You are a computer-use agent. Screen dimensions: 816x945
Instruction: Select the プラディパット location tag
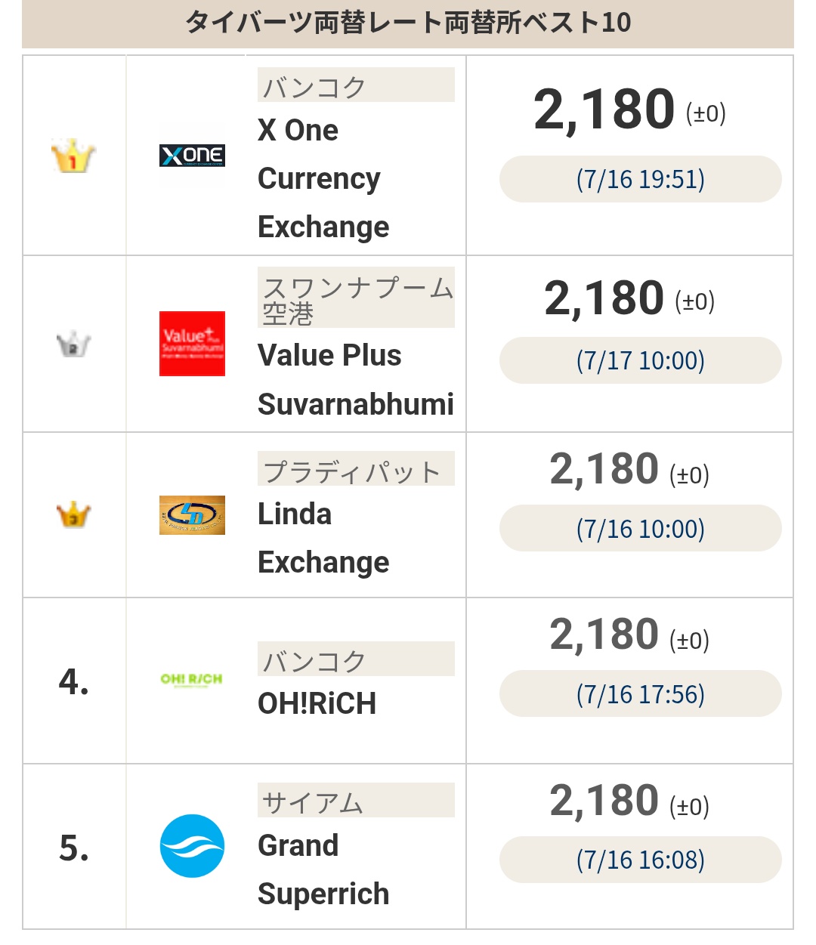[356, 468]
